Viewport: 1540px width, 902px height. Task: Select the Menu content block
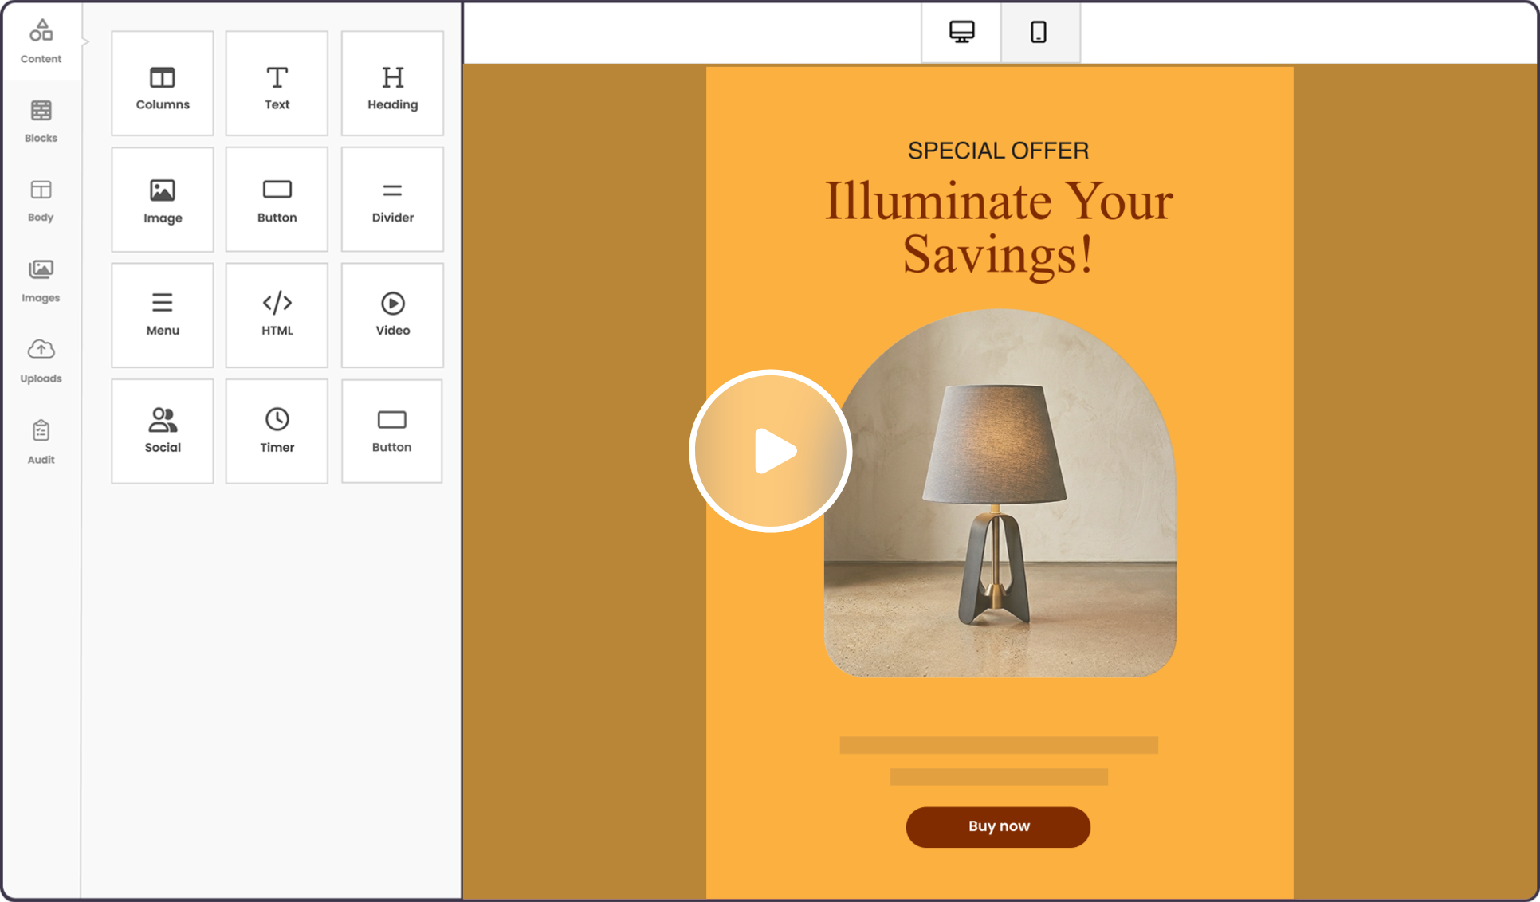[x=163, y=315]
